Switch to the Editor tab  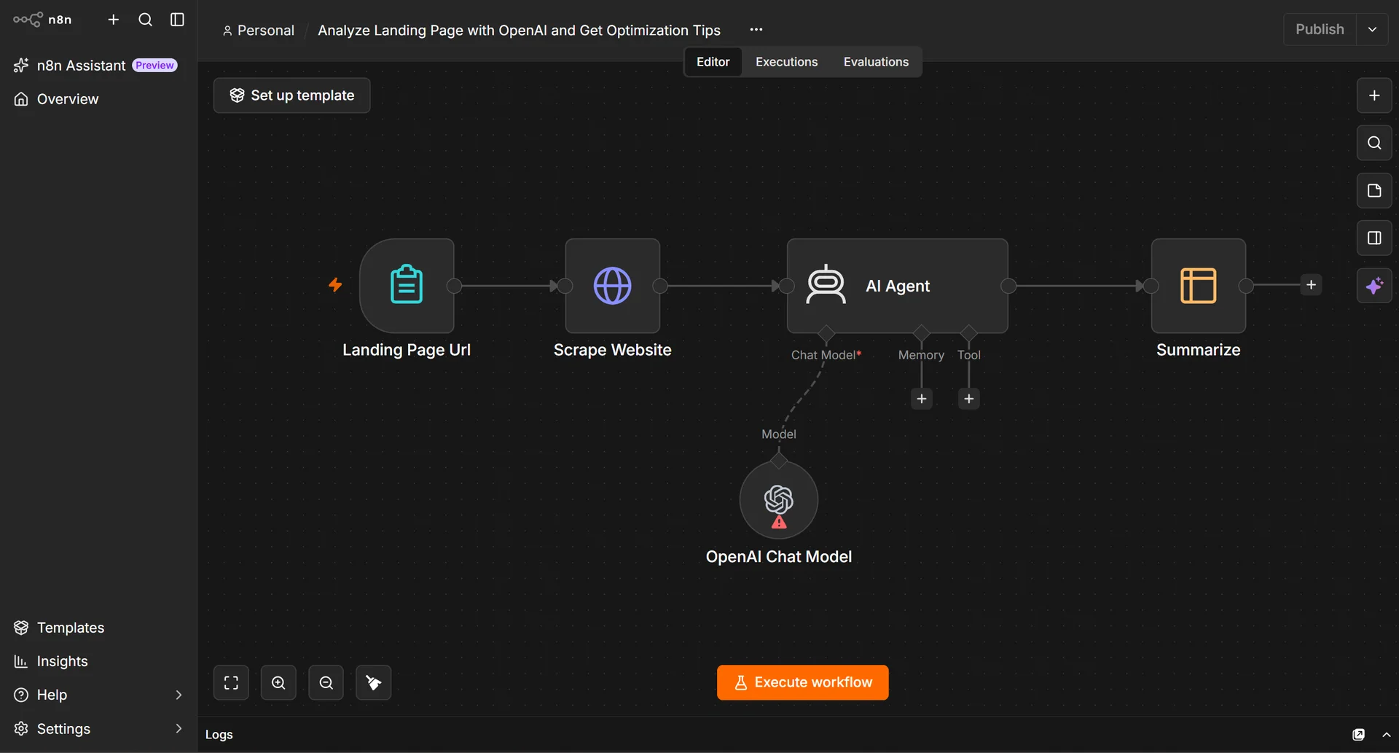click(x=713, y=62)
